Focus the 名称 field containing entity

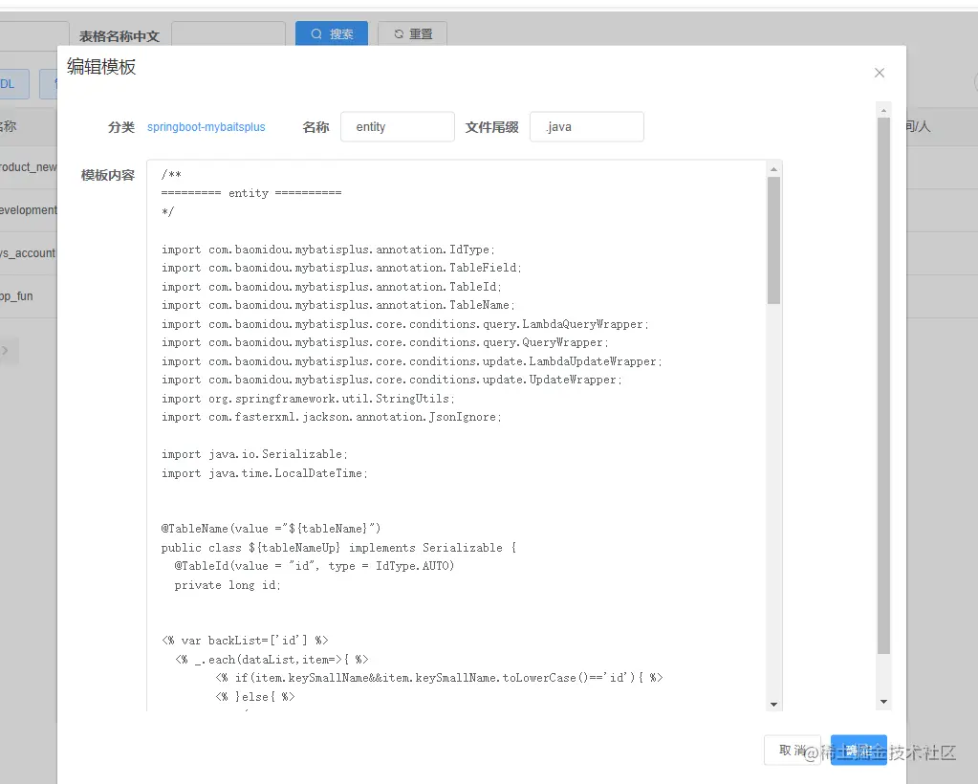point(398,126)
